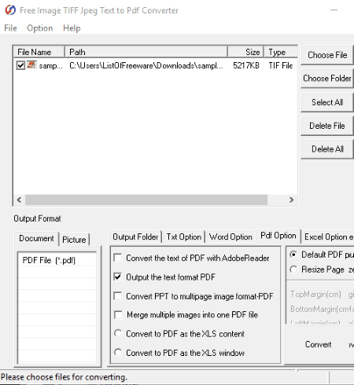Sort by the File Name column header

pyautogui.click(x=39, y=52)
